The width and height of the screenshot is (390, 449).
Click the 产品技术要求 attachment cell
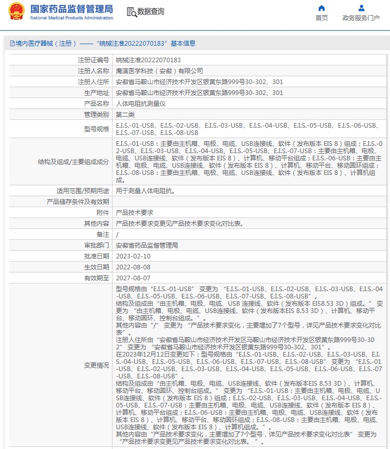134,213
